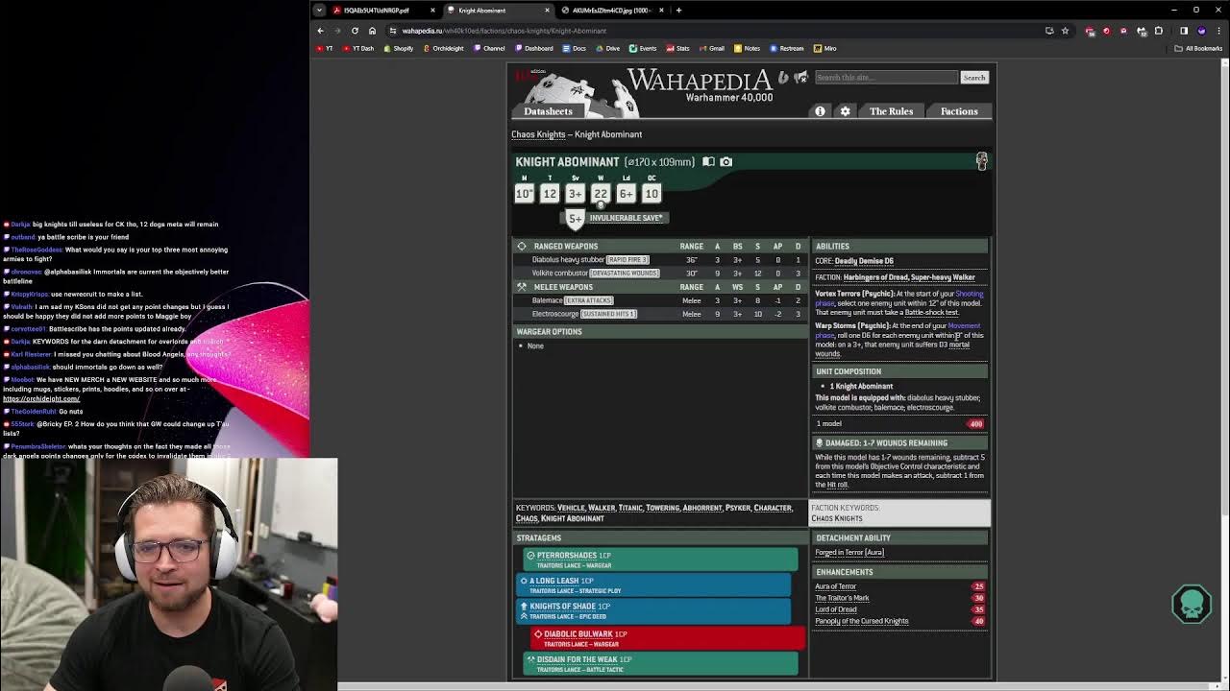Image resolution: width=1230 pixels, height=691 pixels.
Task: Open the browser home page icon
Action: point(372,31)
